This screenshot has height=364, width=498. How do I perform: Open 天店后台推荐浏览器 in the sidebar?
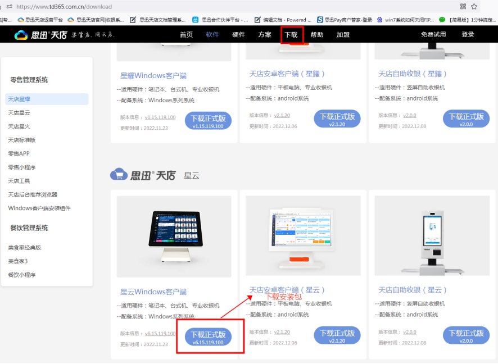[x=33, y=194]
